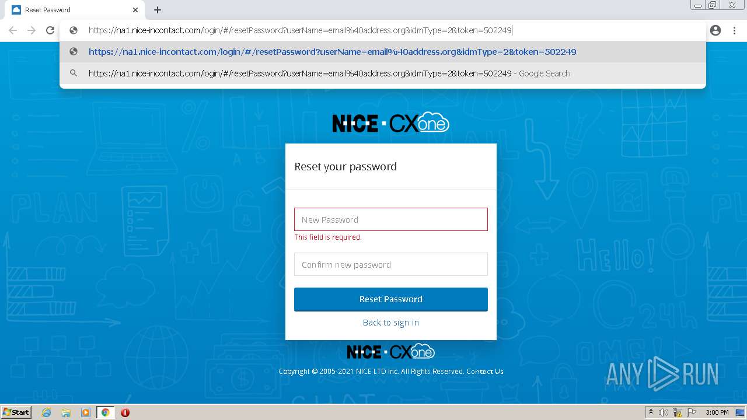This screenshot has width=747, height=420.
Task: Open the media player taskbar icon
Action: (x=86, y=412)
